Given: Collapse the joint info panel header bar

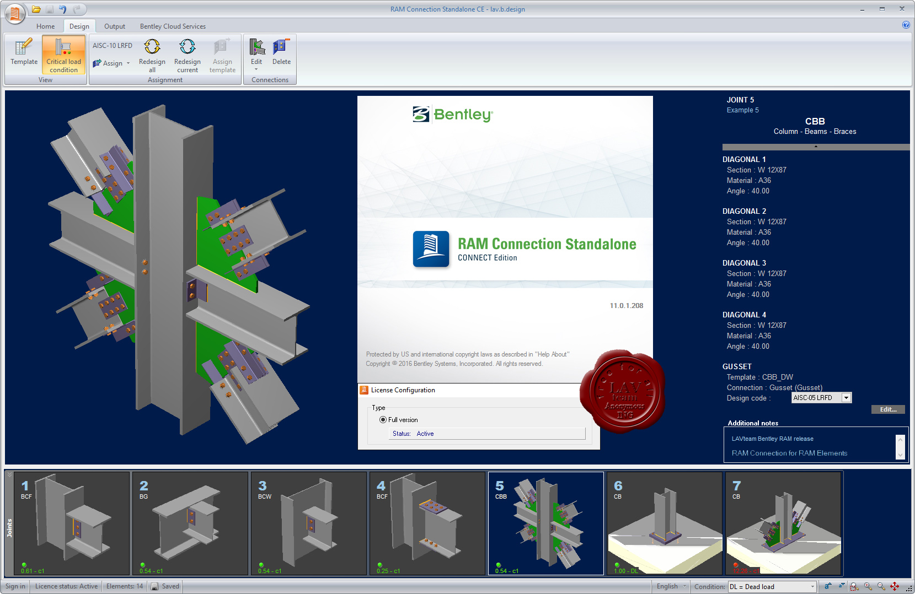Looking at the screenshot, I should click(x=816, y=147).
